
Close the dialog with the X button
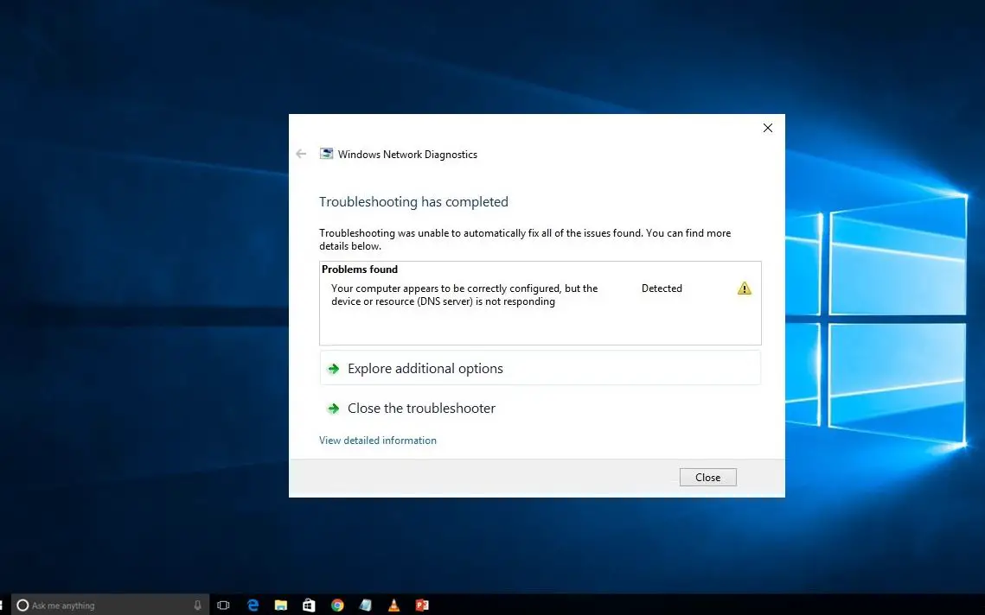[x=768, y=128]
